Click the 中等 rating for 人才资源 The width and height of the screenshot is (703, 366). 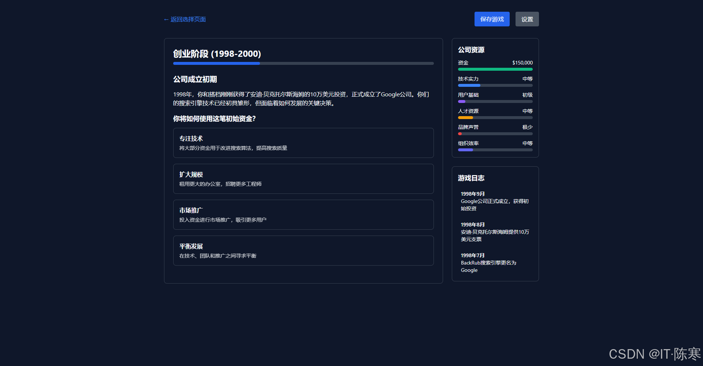(528, 111)
